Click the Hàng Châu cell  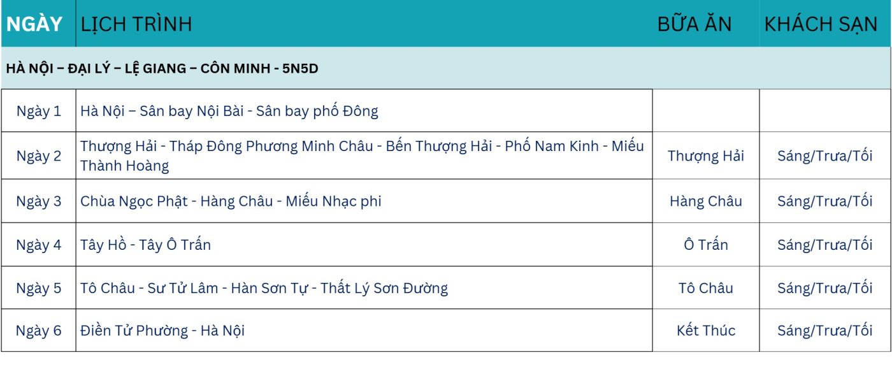coord(706,201)
